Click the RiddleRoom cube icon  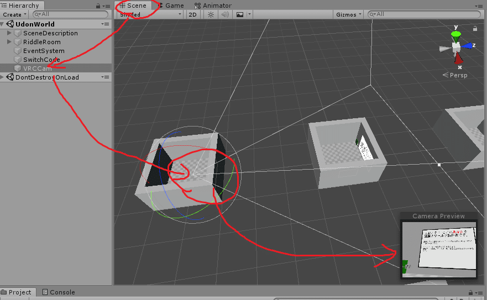pyautogui.click(x=18, y=42)
